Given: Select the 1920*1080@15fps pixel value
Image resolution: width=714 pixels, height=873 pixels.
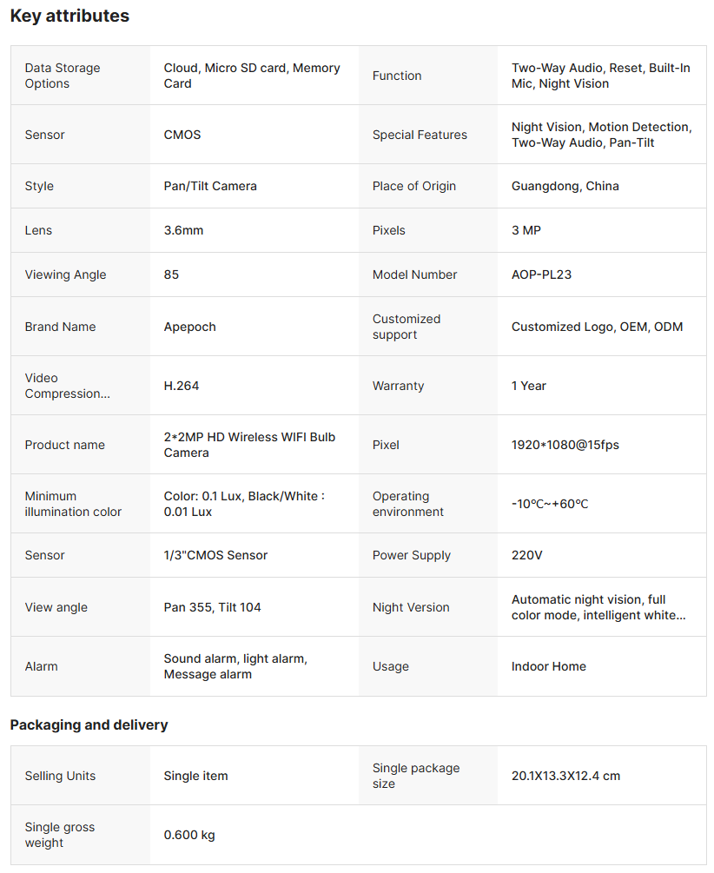Looking at the screenshot, I should pos(565,445).
